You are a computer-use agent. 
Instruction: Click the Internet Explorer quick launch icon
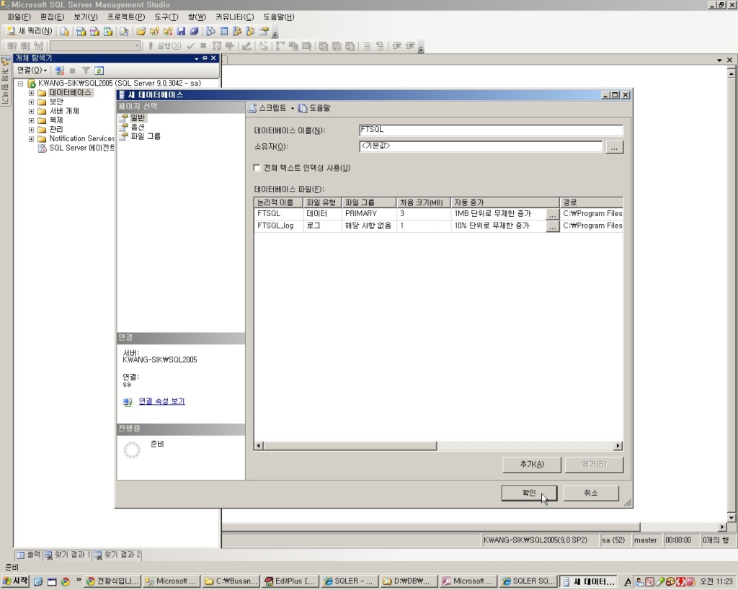point(38,581)
